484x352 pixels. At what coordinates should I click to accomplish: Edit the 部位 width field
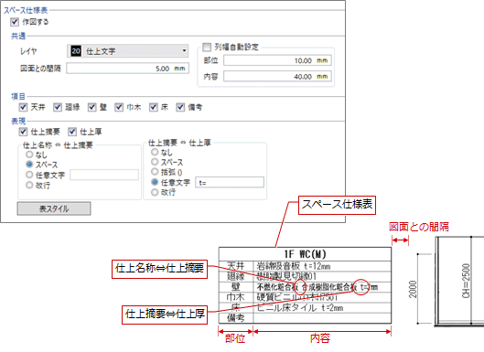277,60
